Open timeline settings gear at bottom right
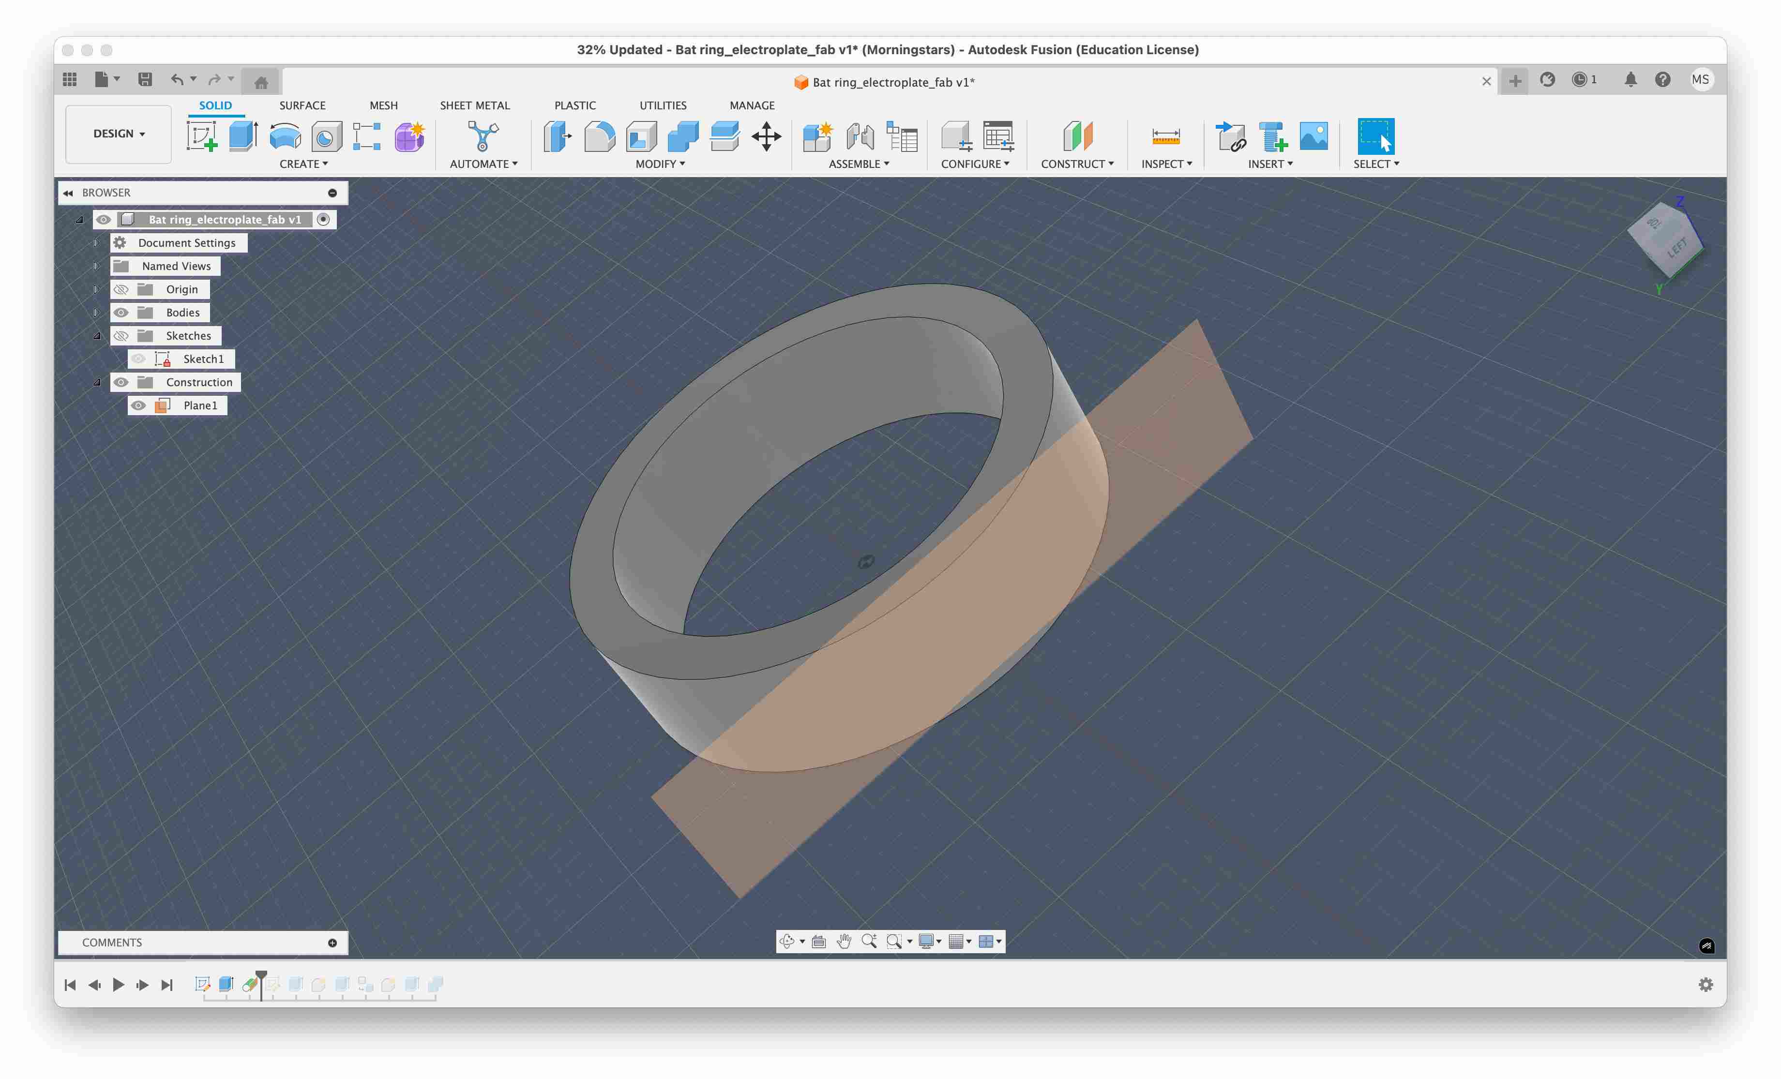The image size is (1781, 1079). [x=1705, y=984]
